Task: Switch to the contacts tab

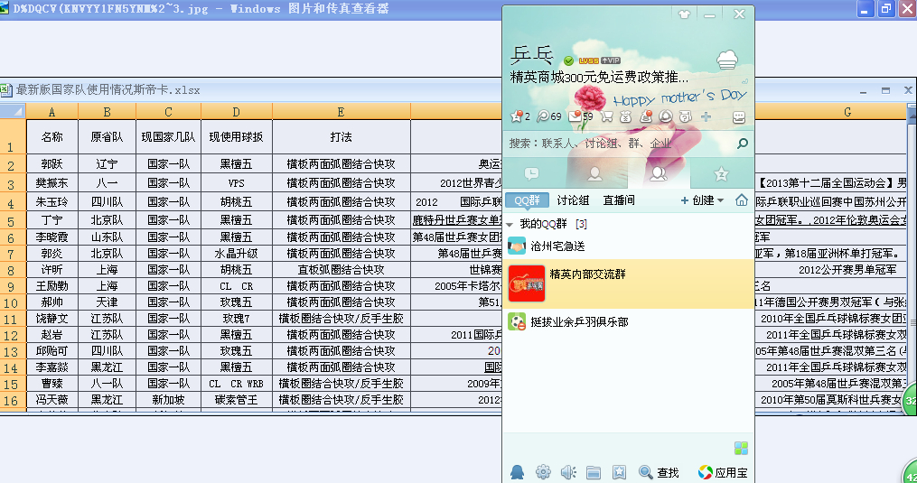Action: (x=594, y=173)
